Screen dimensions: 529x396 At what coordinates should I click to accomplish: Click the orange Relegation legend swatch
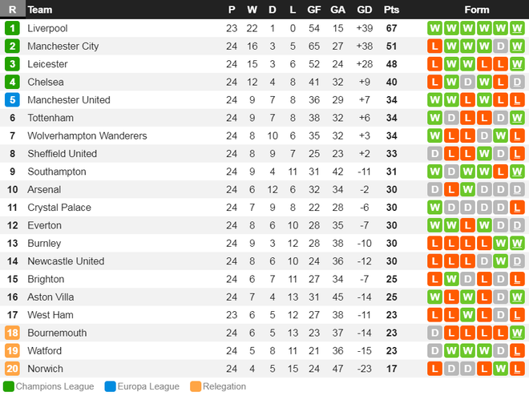[x=196, y=386]
